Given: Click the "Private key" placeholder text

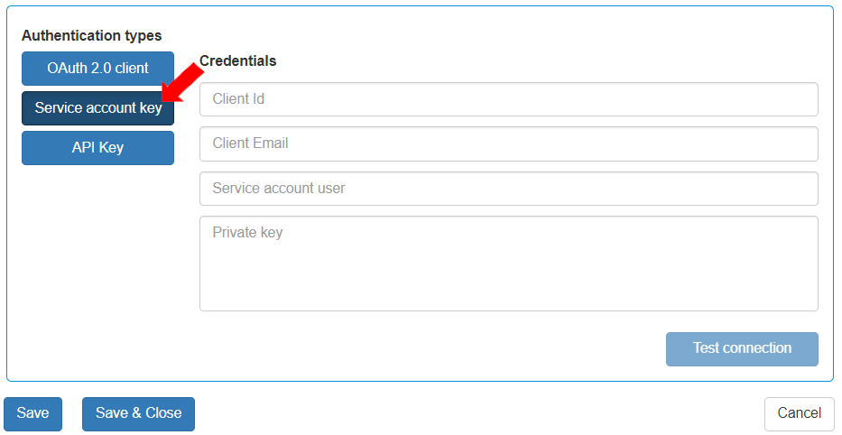Looking at the screenshot, I should pos(247,233).
